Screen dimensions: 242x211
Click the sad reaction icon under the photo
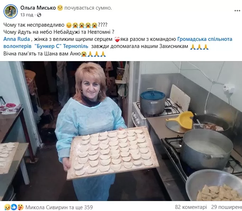7,207
